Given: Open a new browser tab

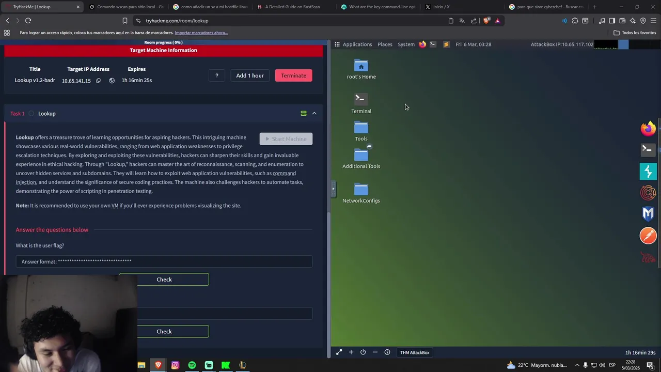Looking at the screenshot, I should coord(594,7).
